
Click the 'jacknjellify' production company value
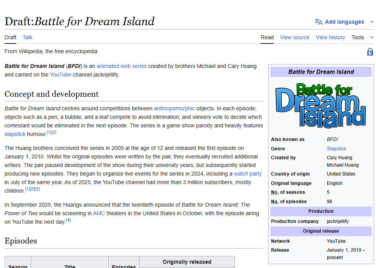click(x=338, y=221)
